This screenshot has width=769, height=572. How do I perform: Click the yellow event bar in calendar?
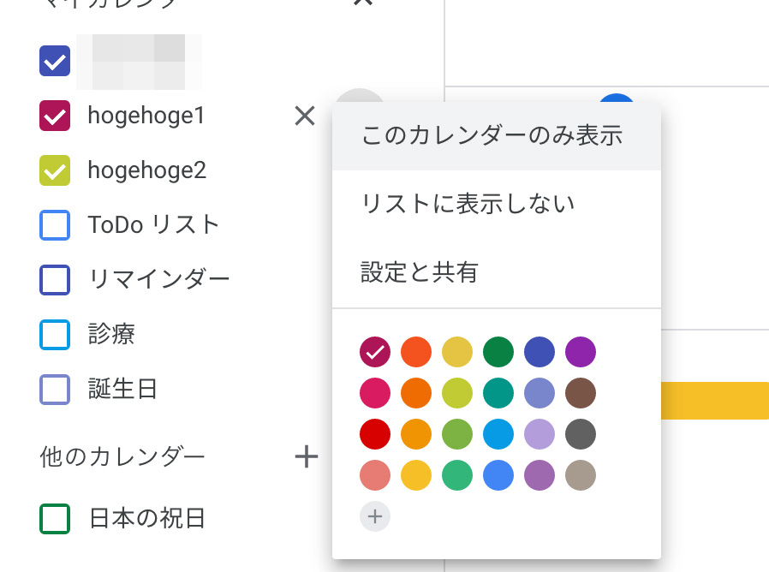pos(715,401)
